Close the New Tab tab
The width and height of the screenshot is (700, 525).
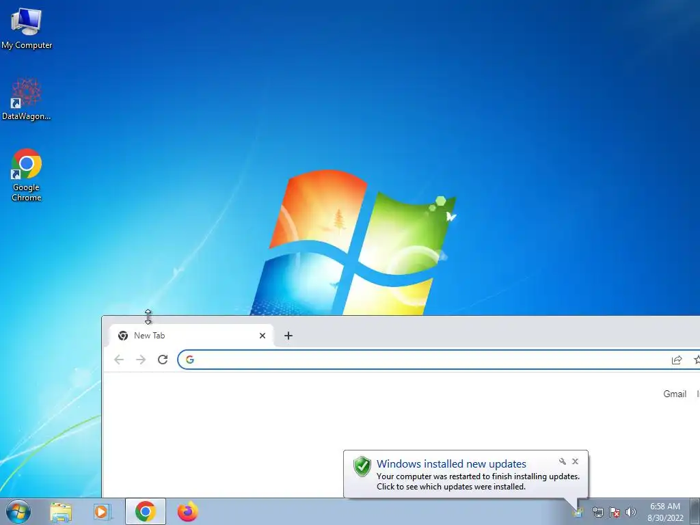pos(262,336)
